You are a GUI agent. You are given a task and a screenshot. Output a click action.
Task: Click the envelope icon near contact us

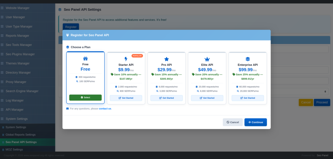67,109
